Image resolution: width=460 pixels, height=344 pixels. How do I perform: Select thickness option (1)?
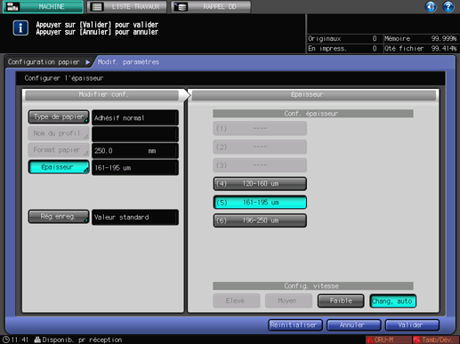tap(260, 129)
